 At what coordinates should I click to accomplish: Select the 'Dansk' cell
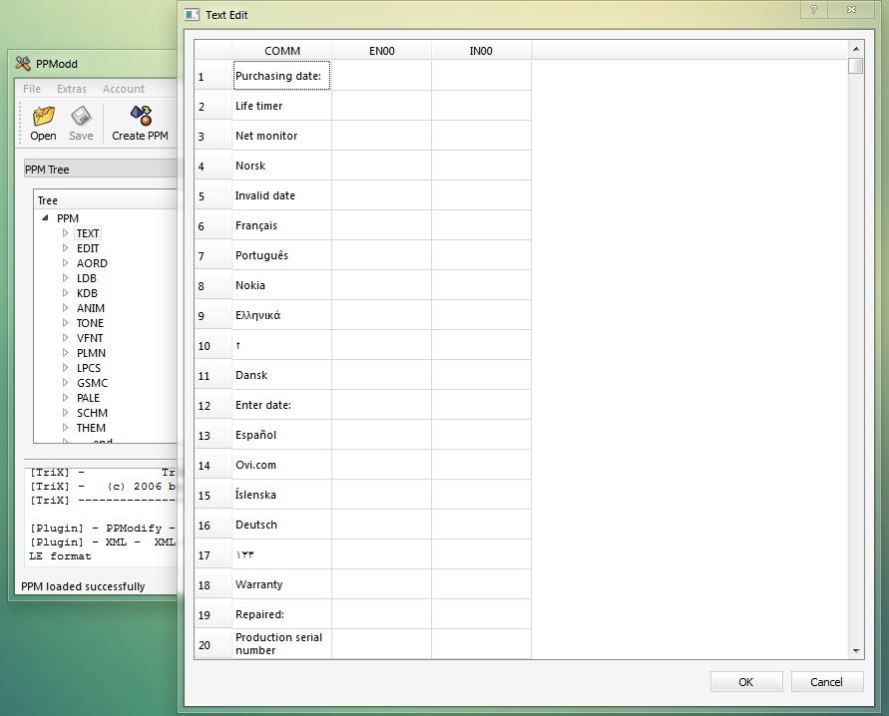(281, 375)
